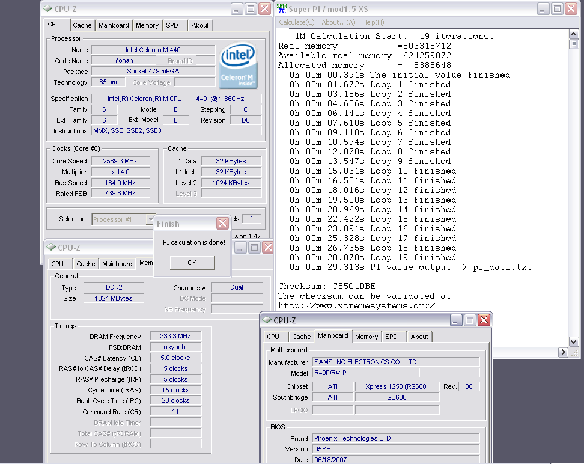This screenshot has height=464, width=584.
Task: Click the CPU-Z diamond icon in top window title
Action: [47, 8]
